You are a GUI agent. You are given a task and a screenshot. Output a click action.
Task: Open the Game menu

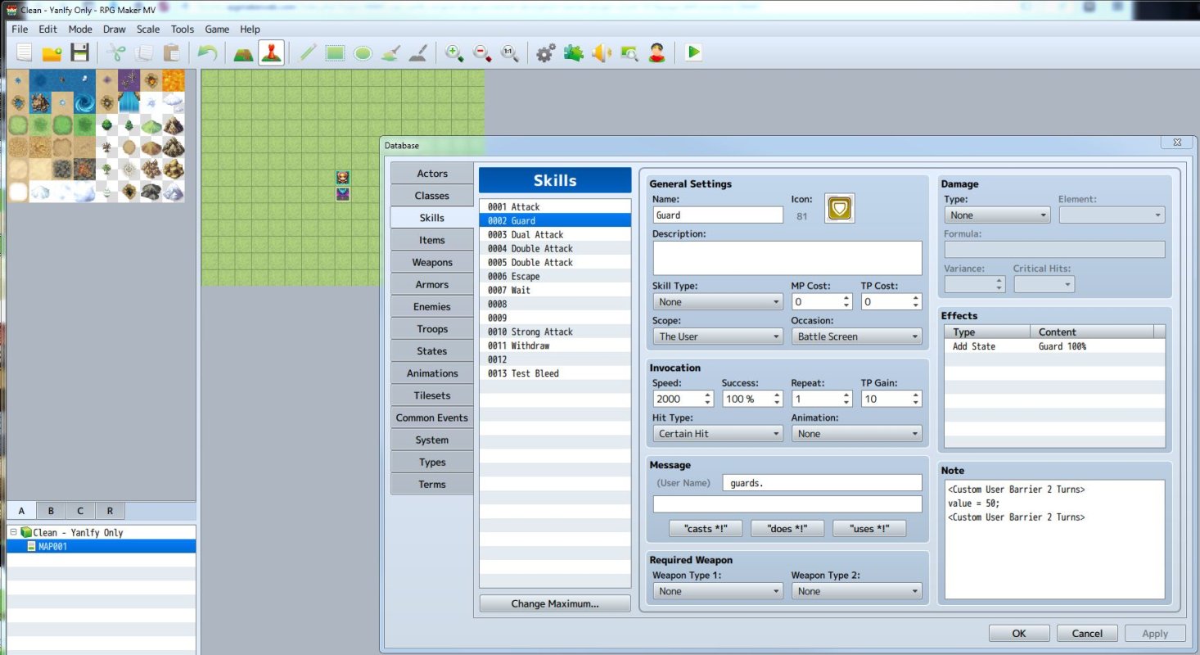tap(217, 29)
